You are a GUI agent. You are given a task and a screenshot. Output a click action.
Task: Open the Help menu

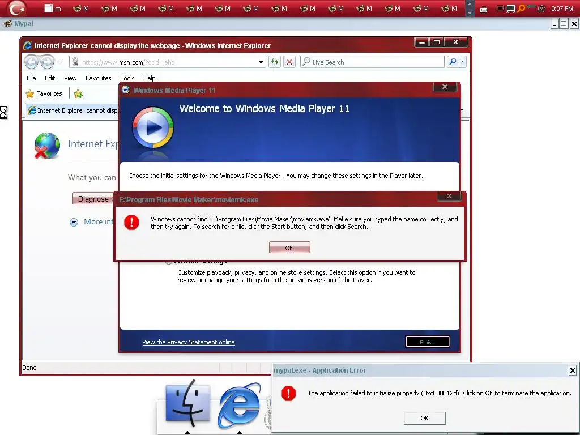point(150,78)
